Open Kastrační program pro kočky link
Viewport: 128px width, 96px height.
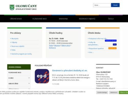[x=22, y=54]
